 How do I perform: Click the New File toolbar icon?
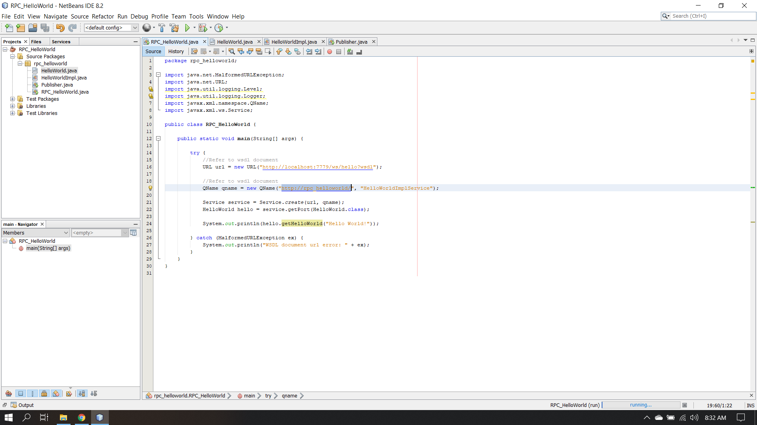[9, 28]
